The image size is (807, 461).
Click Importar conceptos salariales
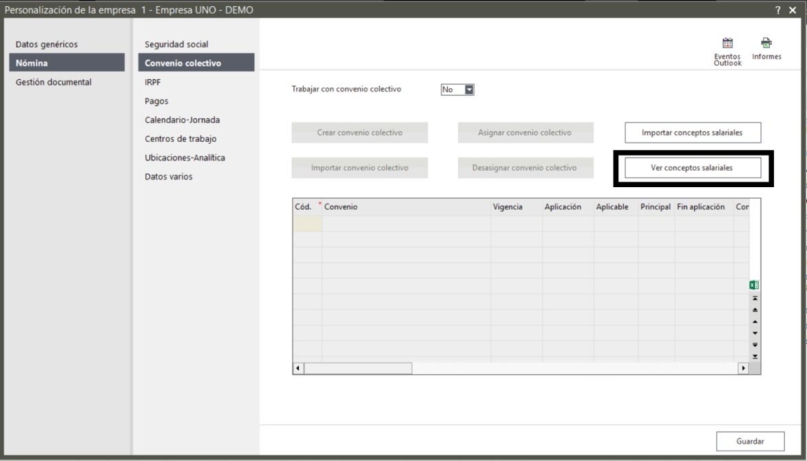click(693, 133)
